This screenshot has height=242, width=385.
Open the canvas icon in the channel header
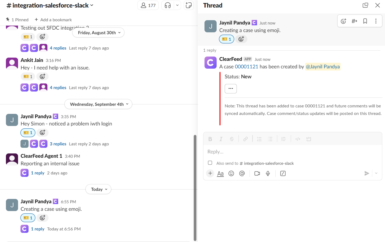(189, 5)
